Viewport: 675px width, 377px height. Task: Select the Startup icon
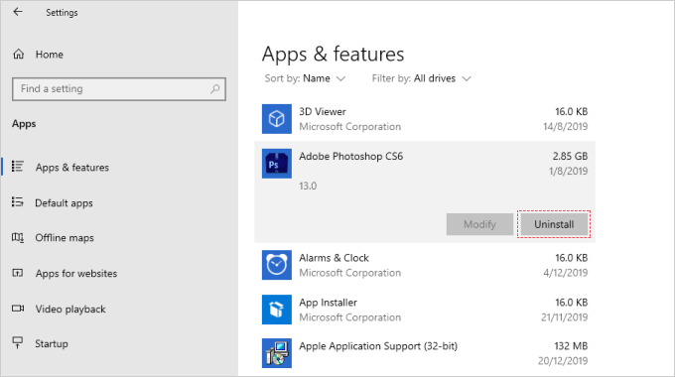point(18,343)
